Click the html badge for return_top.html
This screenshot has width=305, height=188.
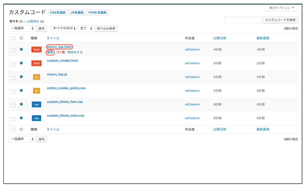tap(36, 50)
